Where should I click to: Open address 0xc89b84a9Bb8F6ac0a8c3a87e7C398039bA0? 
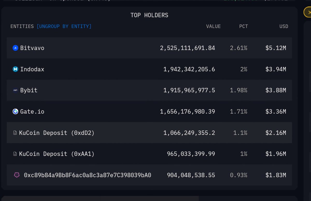click(88, 175)
